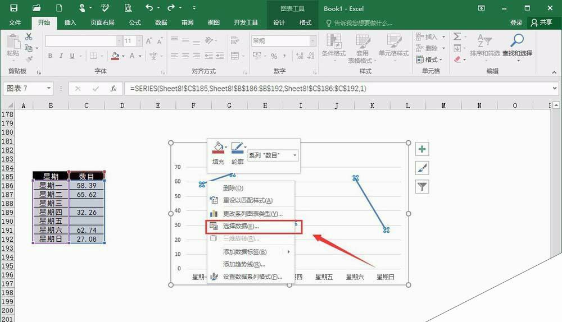Click the Cut scissors icon
The width and height of the screenshot is (562, 322).
(29, 36)
